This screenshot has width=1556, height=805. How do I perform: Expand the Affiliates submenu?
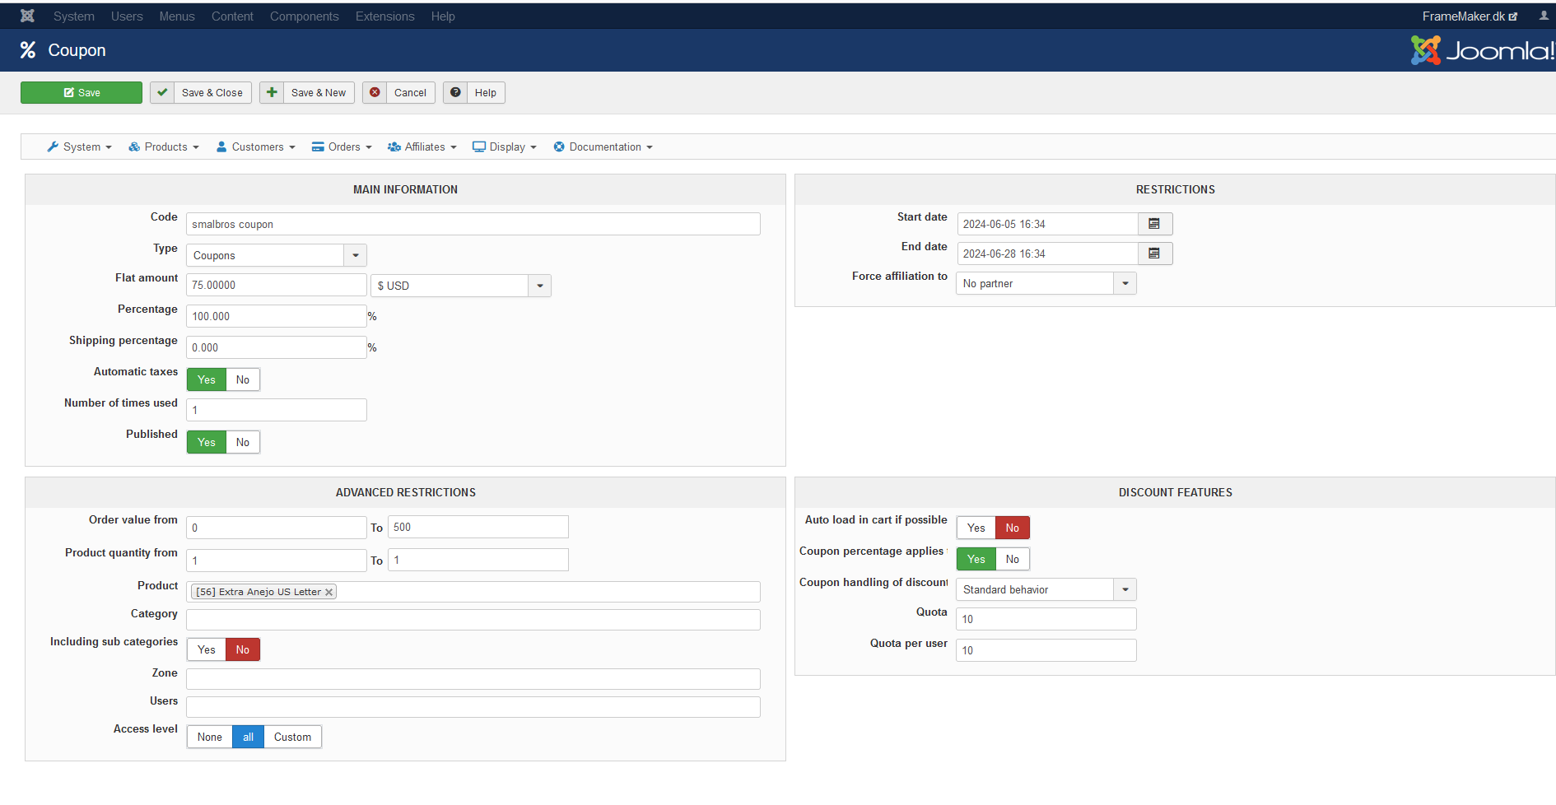(422, 147)
